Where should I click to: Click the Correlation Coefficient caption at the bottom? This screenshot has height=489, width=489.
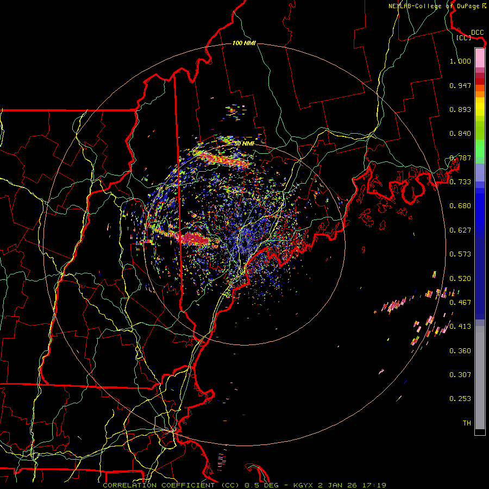pyautogui.click(x=244, y=485)
